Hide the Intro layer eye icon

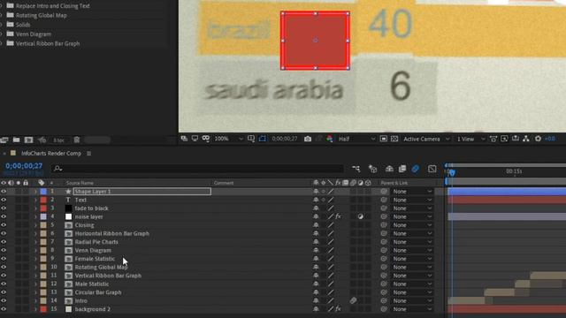(4, 300)
